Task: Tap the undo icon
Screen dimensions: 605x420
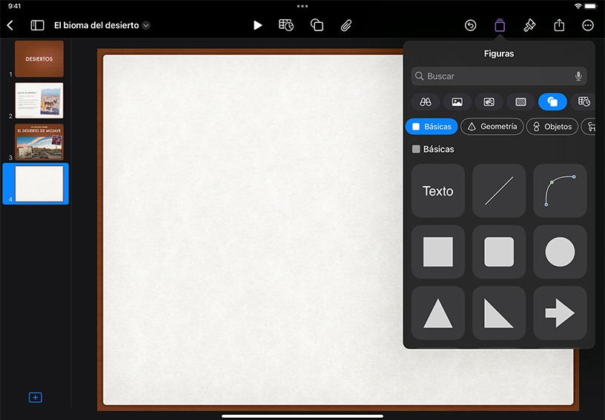Action: pos(470,25)
